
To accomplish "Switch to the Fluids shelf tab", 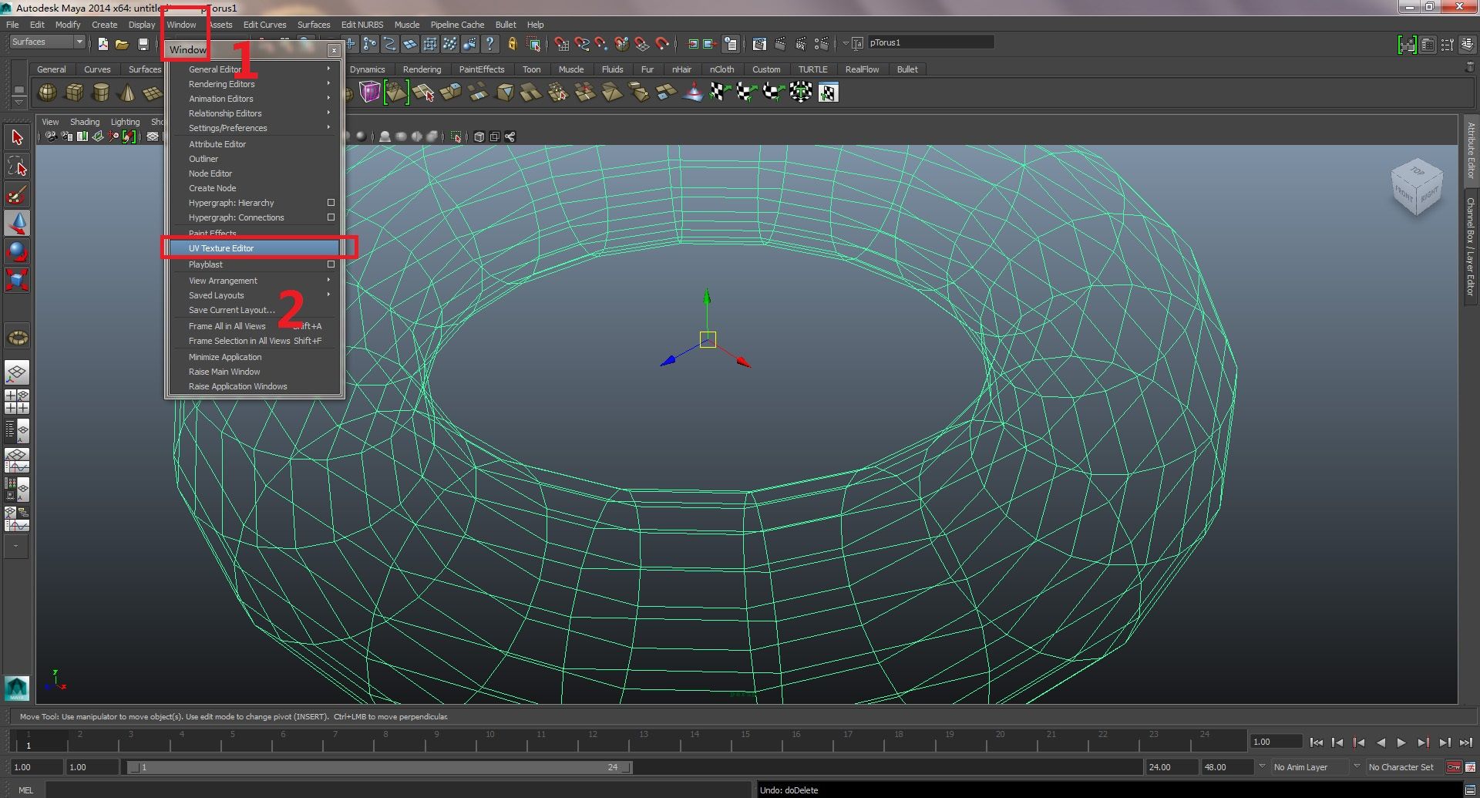I will [x=612, y=69].
